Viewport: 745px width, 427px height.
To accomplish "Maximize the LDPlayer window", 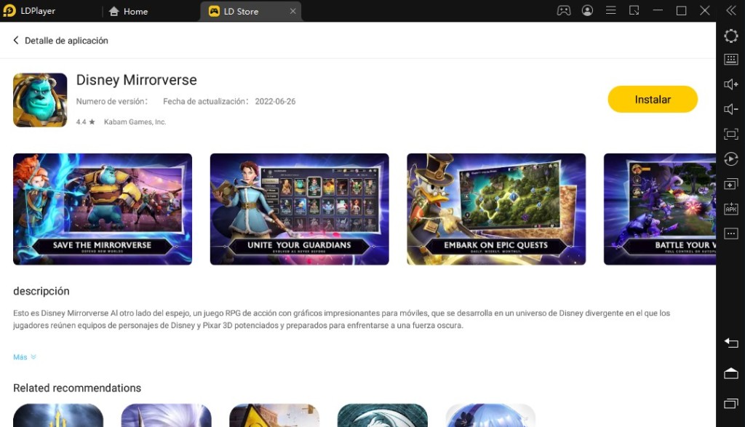I will [x=681, y=10].
